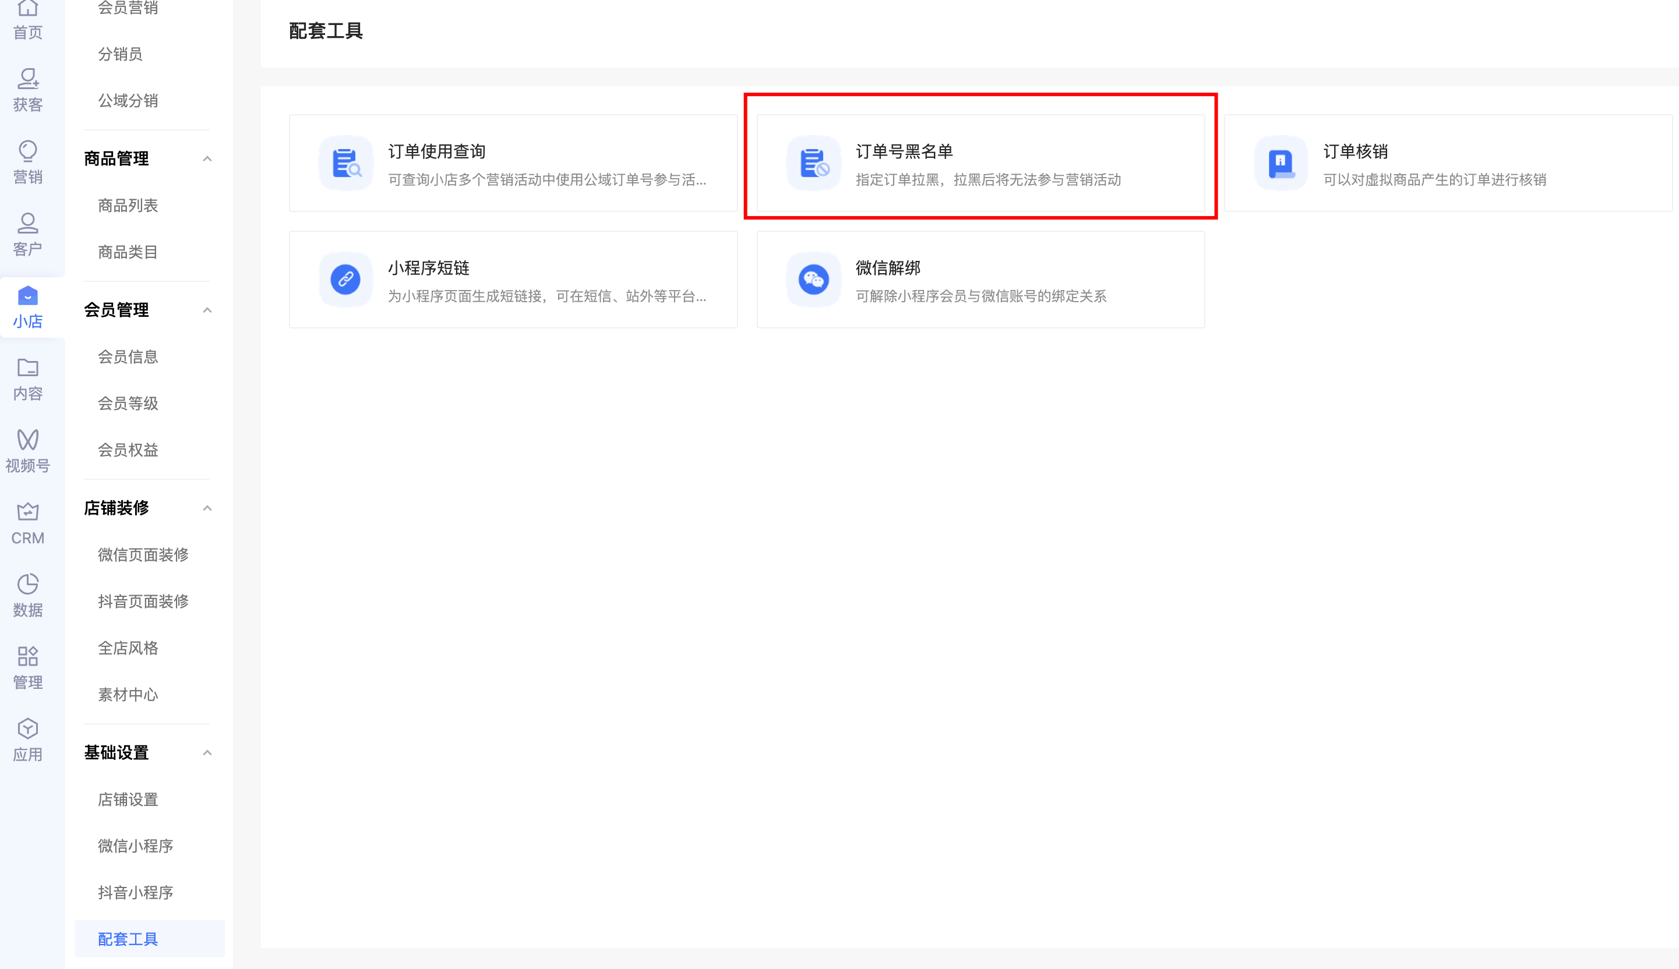Screen dimensions: 1679x969
Task: Click the 店铺装修 section heading
Action: [117, 508]
